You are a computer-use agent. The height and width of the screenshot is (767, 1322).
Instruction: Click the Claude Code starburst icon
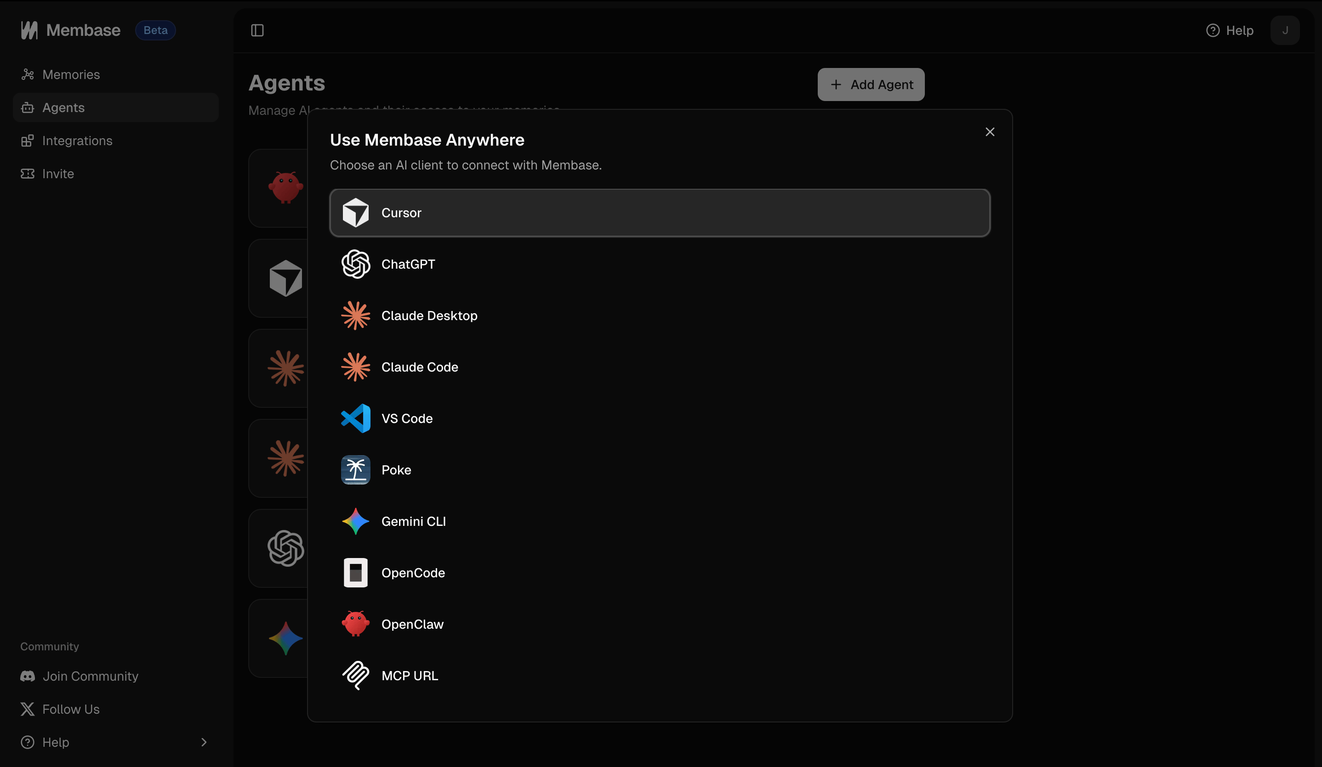[x=356, y=367]
